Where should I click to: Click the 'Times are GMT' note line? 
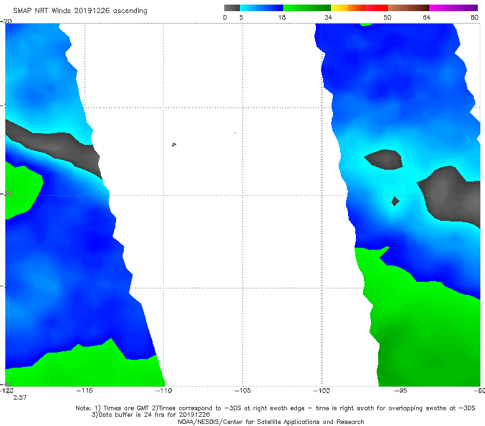(x=275, y=408)
